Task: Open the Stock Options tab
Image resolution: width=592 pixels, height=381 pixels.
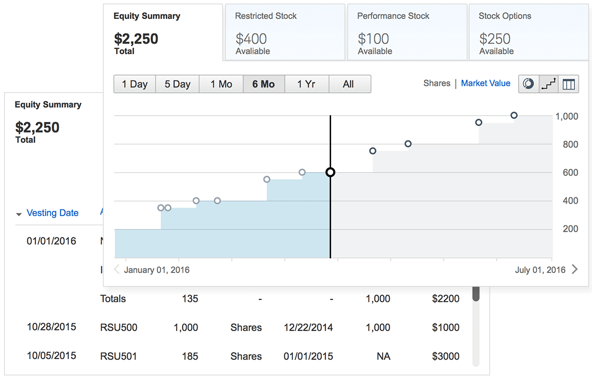Action: [x=529, y=33]
